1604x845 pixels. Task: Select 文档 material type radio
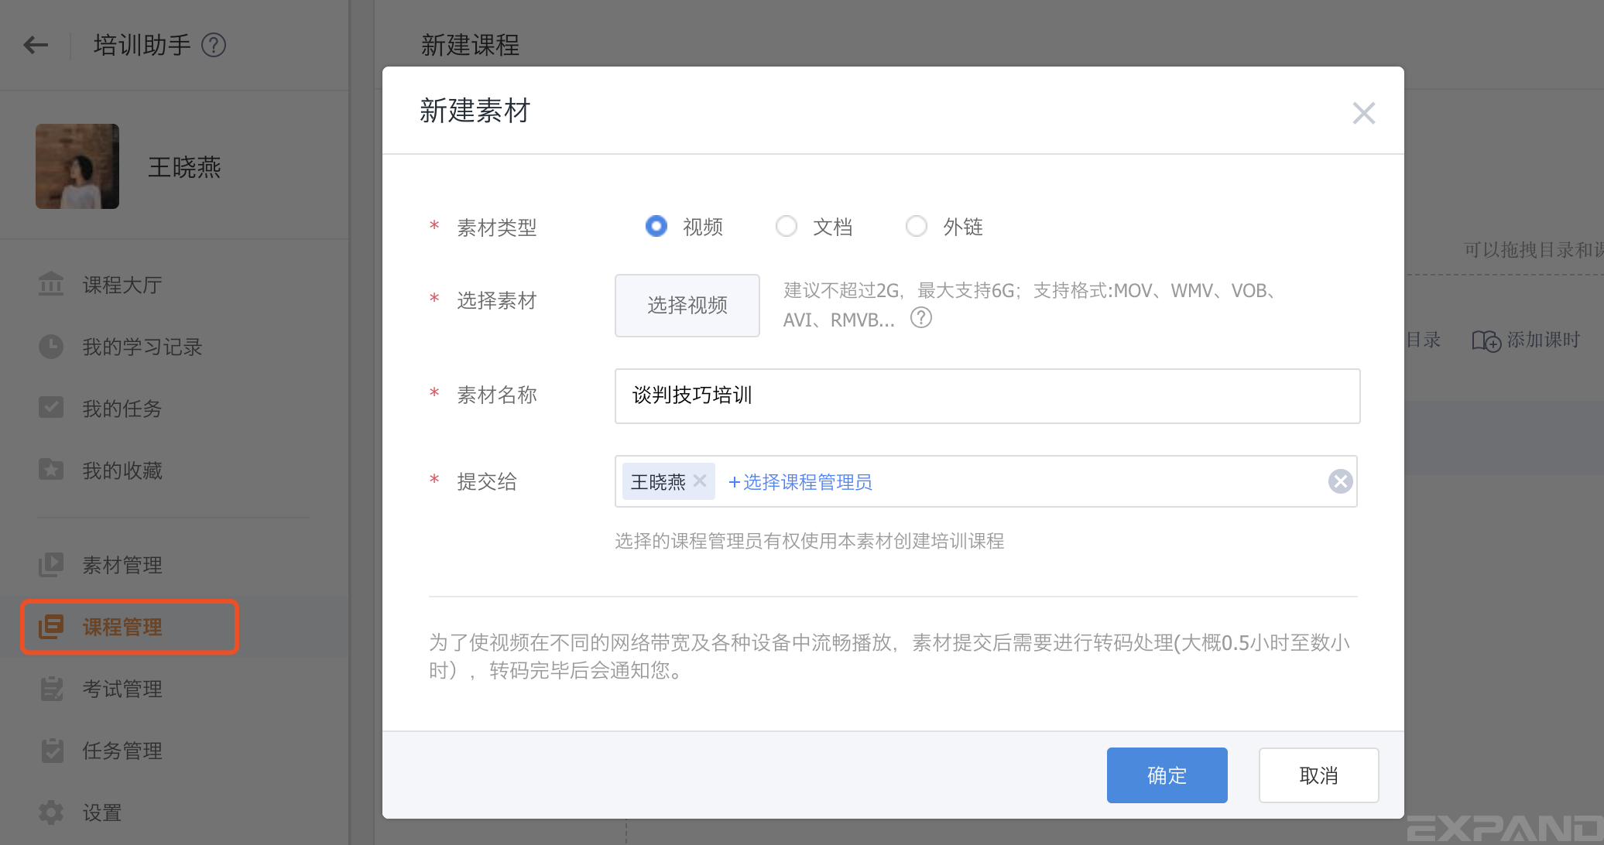[787, 226]
